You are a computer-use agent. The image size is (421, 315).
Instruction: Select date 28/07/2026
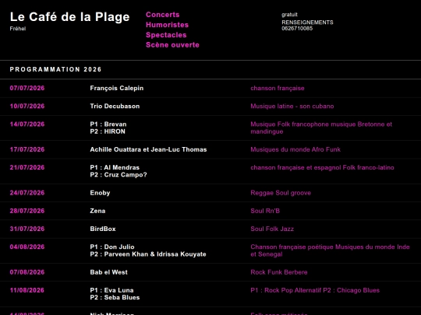pos(27,211)
